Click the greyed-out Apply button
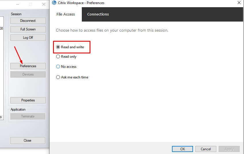This screenshot has height=154, width=244. coord(229,149)
